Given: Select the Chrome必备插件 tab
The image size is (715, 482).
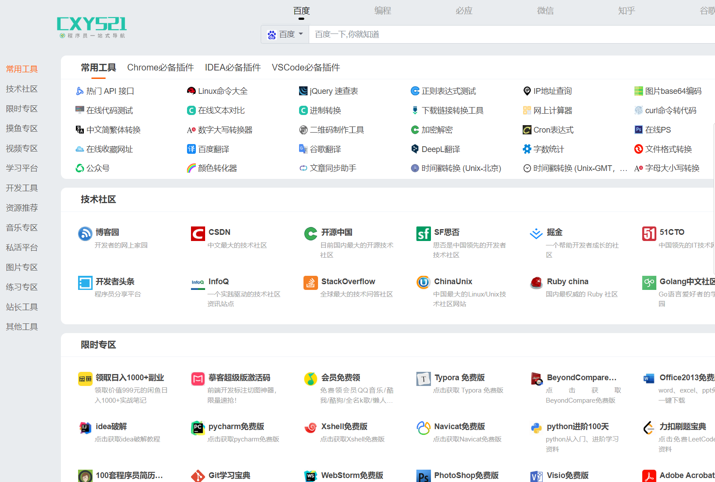Looking at the screenshot, I should click(x=161, y=67).
